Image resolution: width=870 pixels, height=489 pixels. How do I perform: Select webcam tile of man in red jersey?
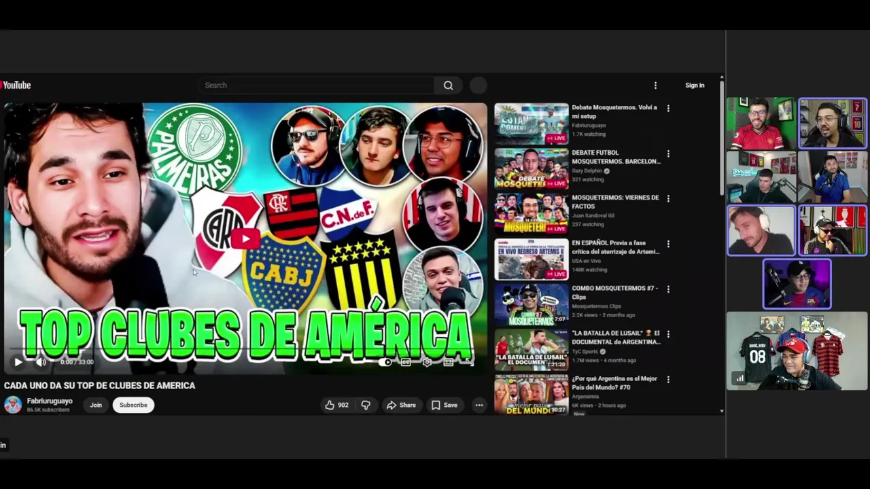click(760, 123)
